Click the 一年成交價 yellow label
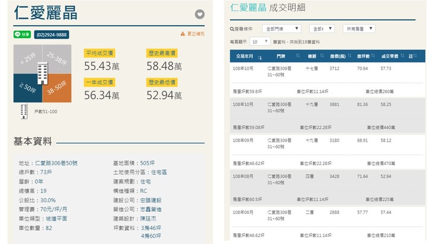434x244 pixels. [99, 83]
